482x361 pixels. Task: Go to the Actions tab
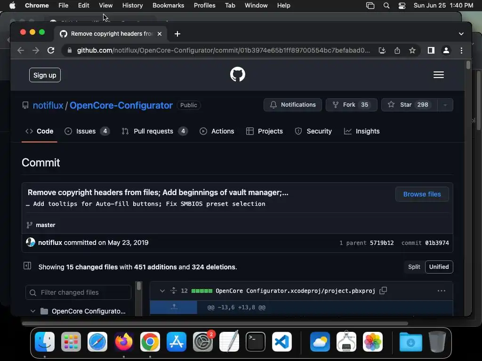217,131
